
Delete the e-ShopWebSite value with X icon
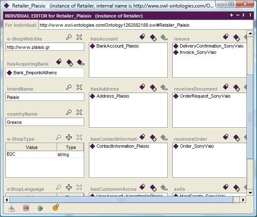click(79, 37)
